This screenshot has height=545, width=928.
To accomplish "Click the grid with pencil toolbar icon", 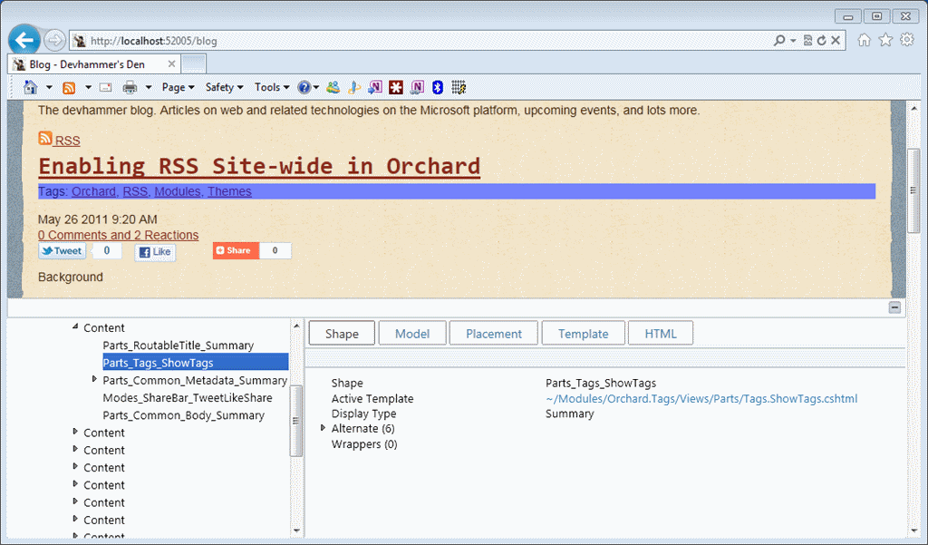I will [x=459, y=88].
